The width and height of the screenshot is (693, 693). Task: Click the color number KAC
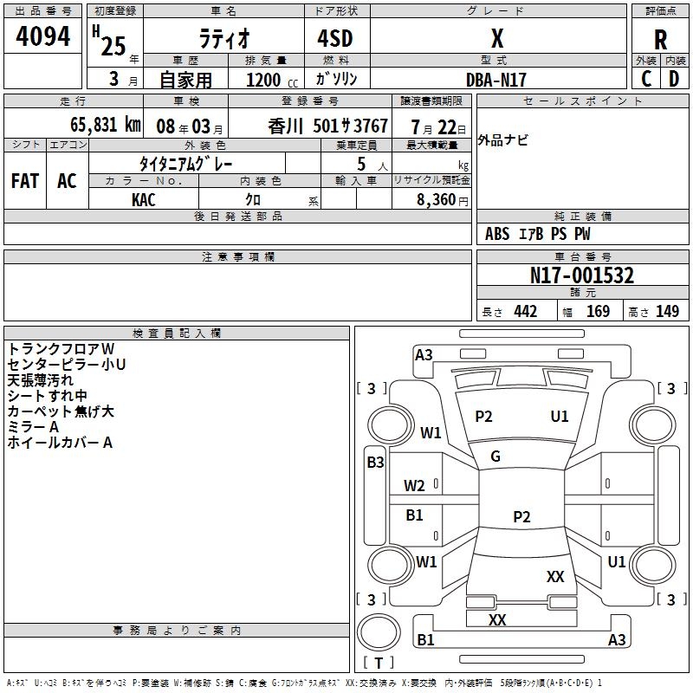[143, 200]
